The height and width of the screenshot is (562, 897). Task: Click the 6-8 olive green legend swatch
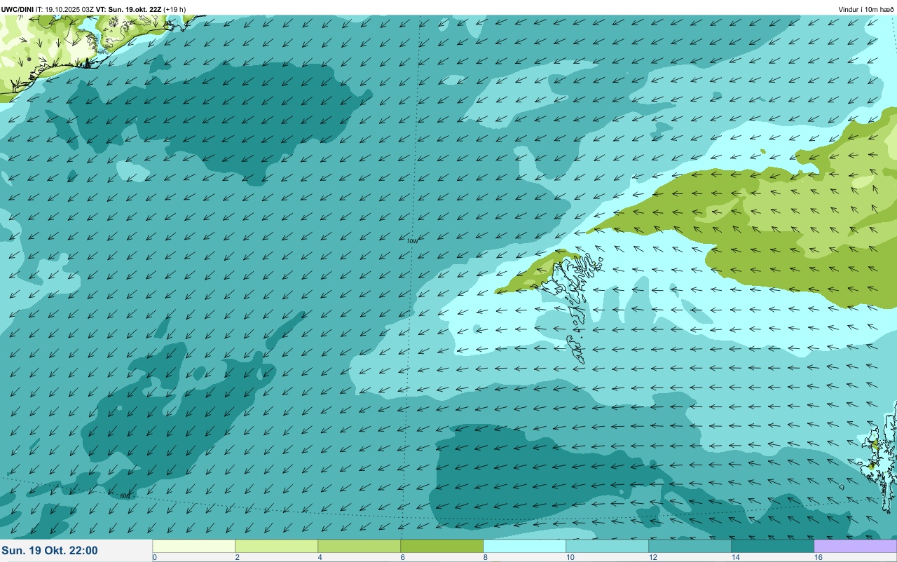tap(441, 546)
